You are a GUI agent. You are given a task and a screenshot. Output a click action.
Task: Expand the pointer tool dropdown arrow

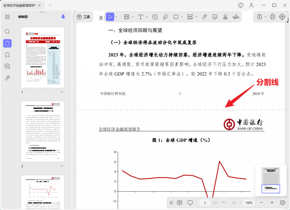click(x=116, y=17)
